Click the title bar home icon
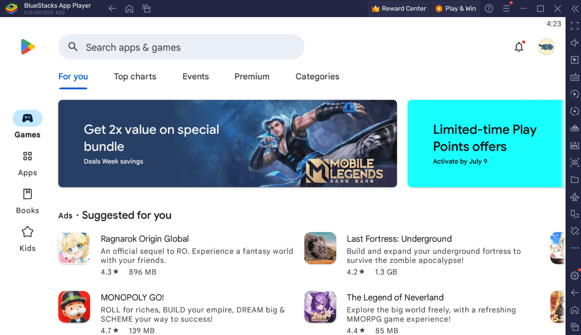The width and height of the screenshot is (581, 335). 129,9
